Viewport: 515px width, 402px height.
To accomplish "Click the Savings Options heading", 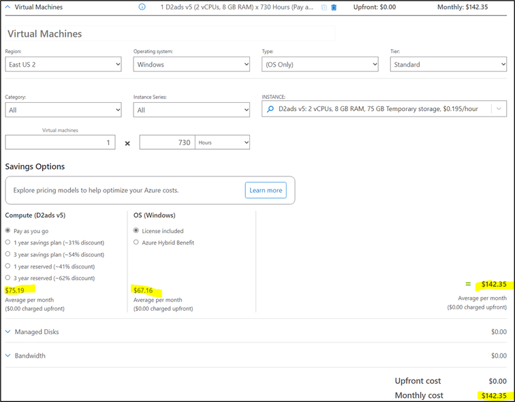I will click(x=35, y=166).
